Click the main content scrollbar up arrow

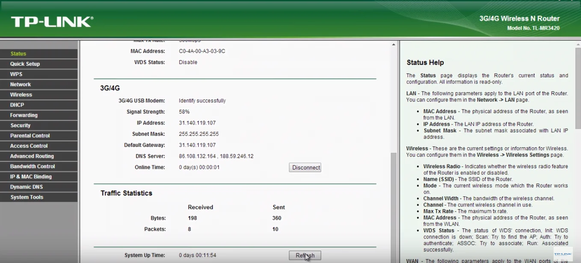[393, 43]
